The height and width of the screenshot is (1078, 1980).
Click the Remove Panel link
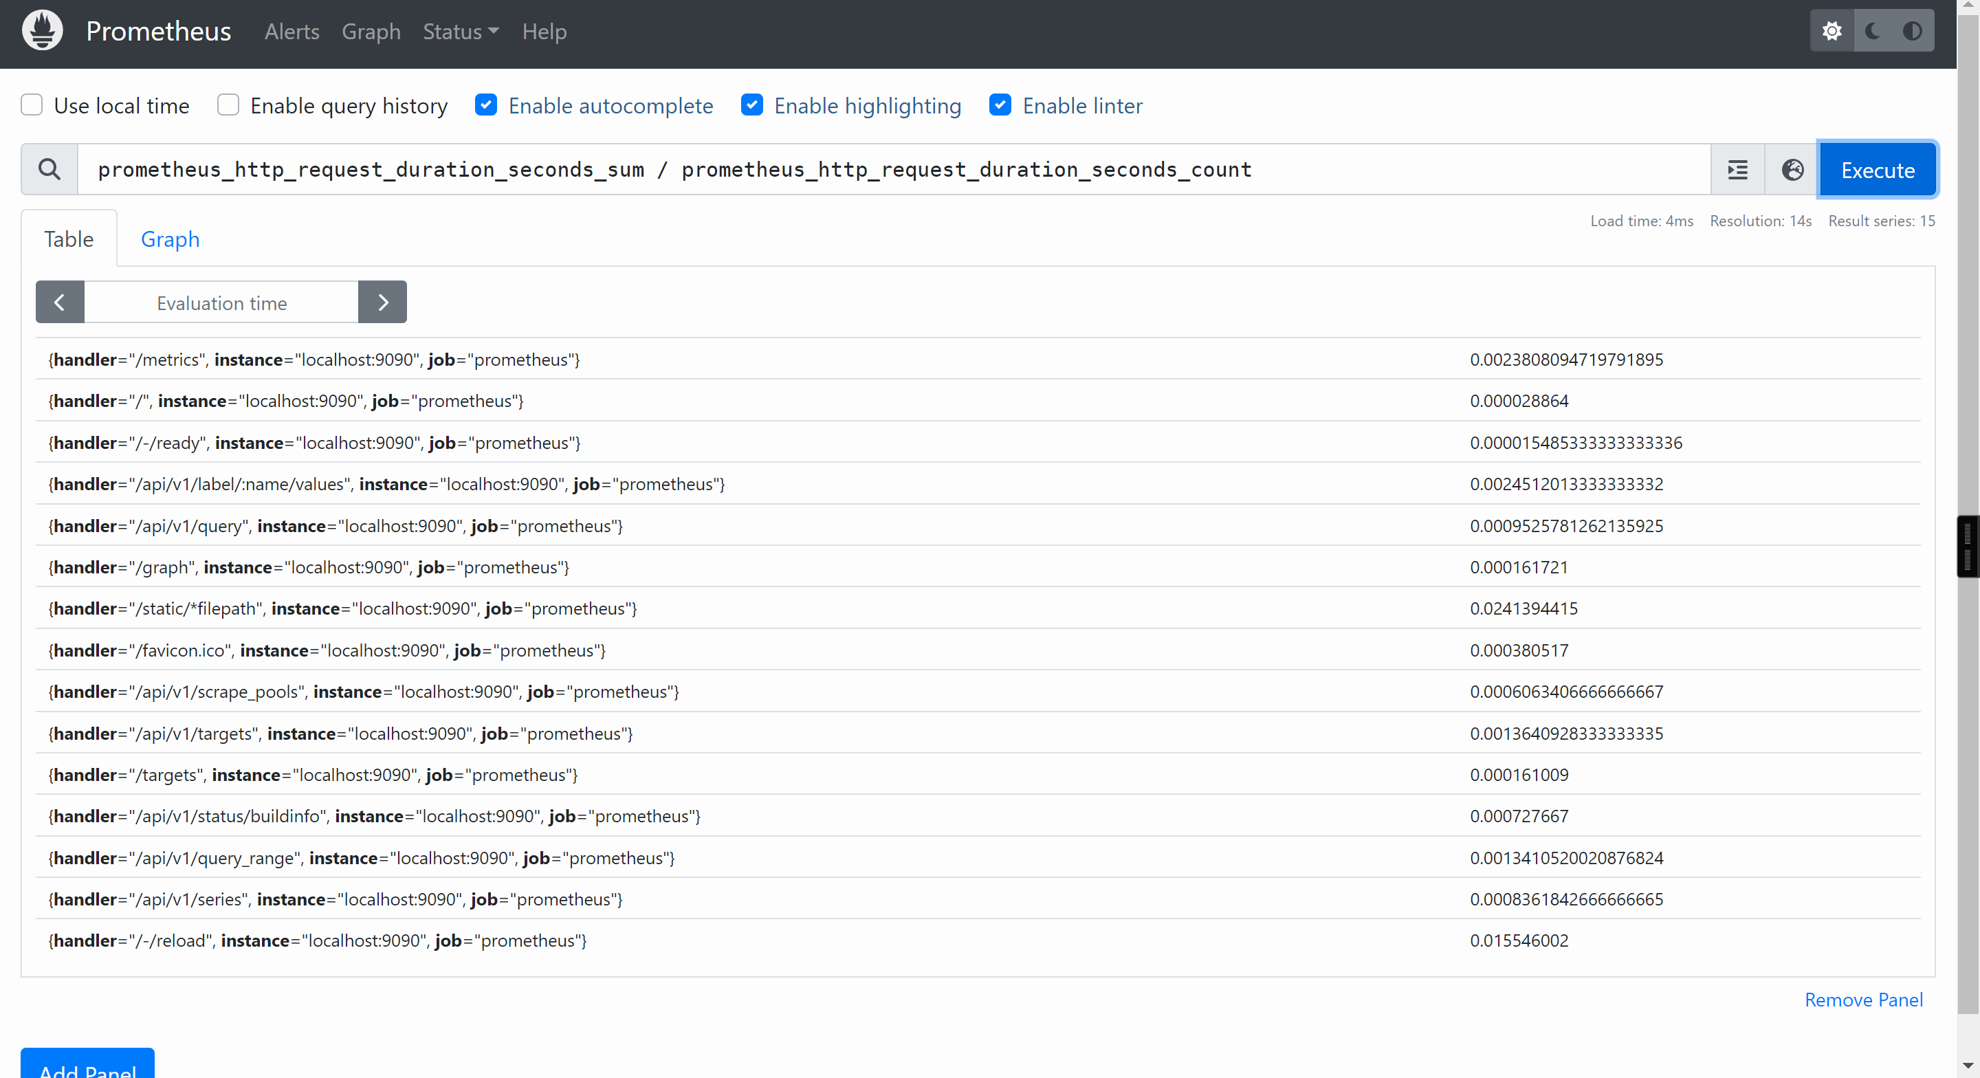pyautogui.click(x=1863, y=1000)
